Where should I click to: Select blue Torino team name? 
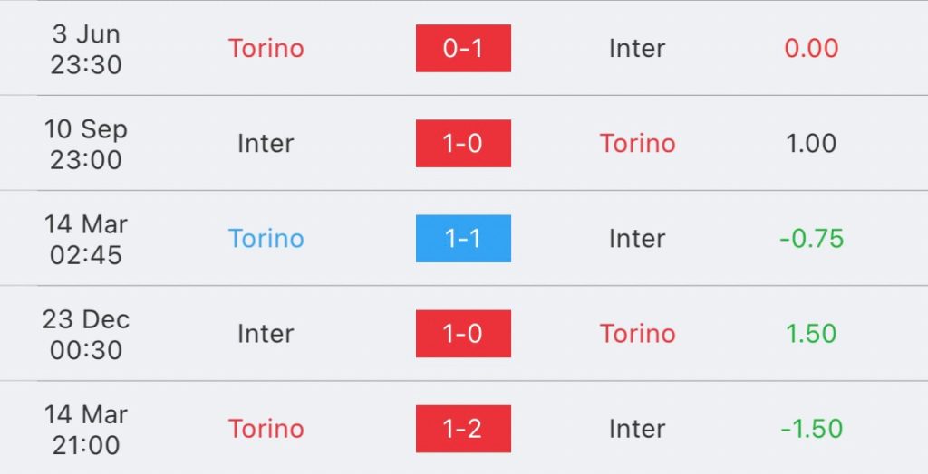(x=266, y=239)
